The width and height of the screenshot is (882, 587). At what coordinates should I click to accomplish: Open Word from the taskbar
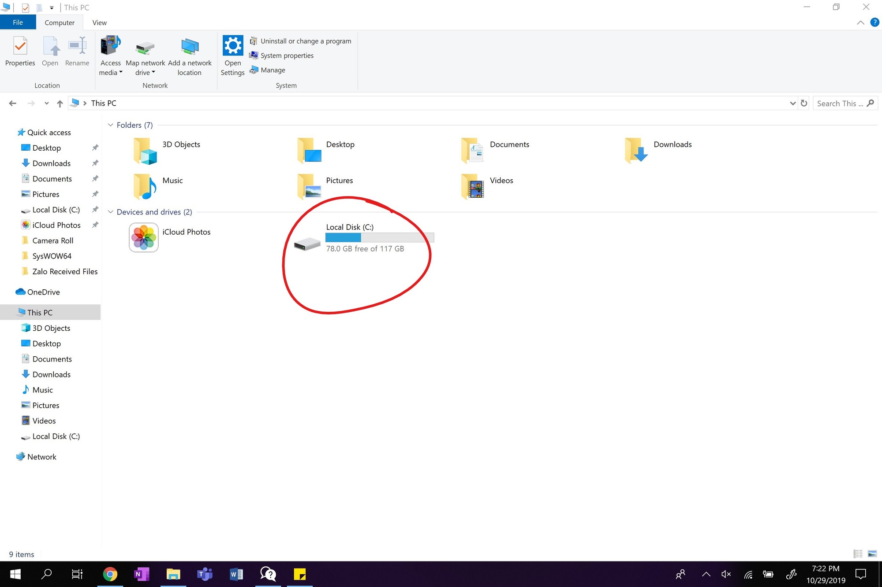click(236, 574)
